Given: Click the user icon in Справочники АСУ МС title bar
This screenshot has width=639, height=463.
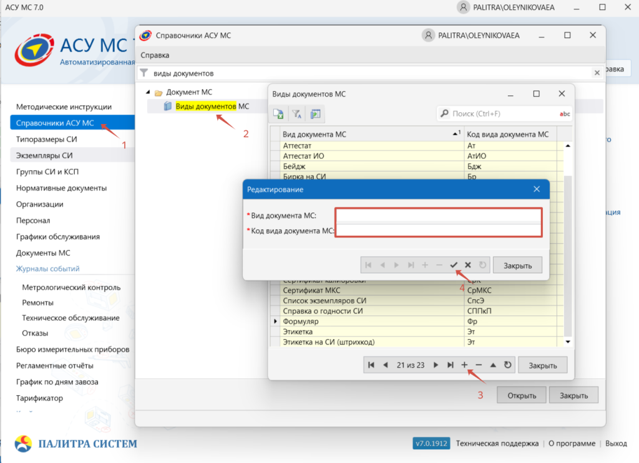Looking at the screenshot, I should [428, 36].
